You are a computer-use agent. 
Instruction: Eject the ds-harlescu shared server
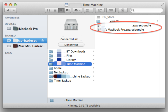[x=43, y=41]
